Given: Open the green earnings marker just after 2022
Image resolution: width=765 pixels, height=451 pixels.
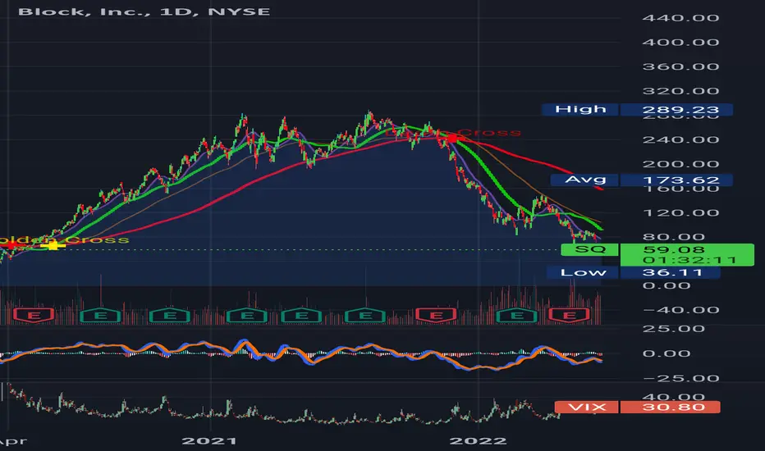Looking at the screenshot, I should [x=516, y=316].
